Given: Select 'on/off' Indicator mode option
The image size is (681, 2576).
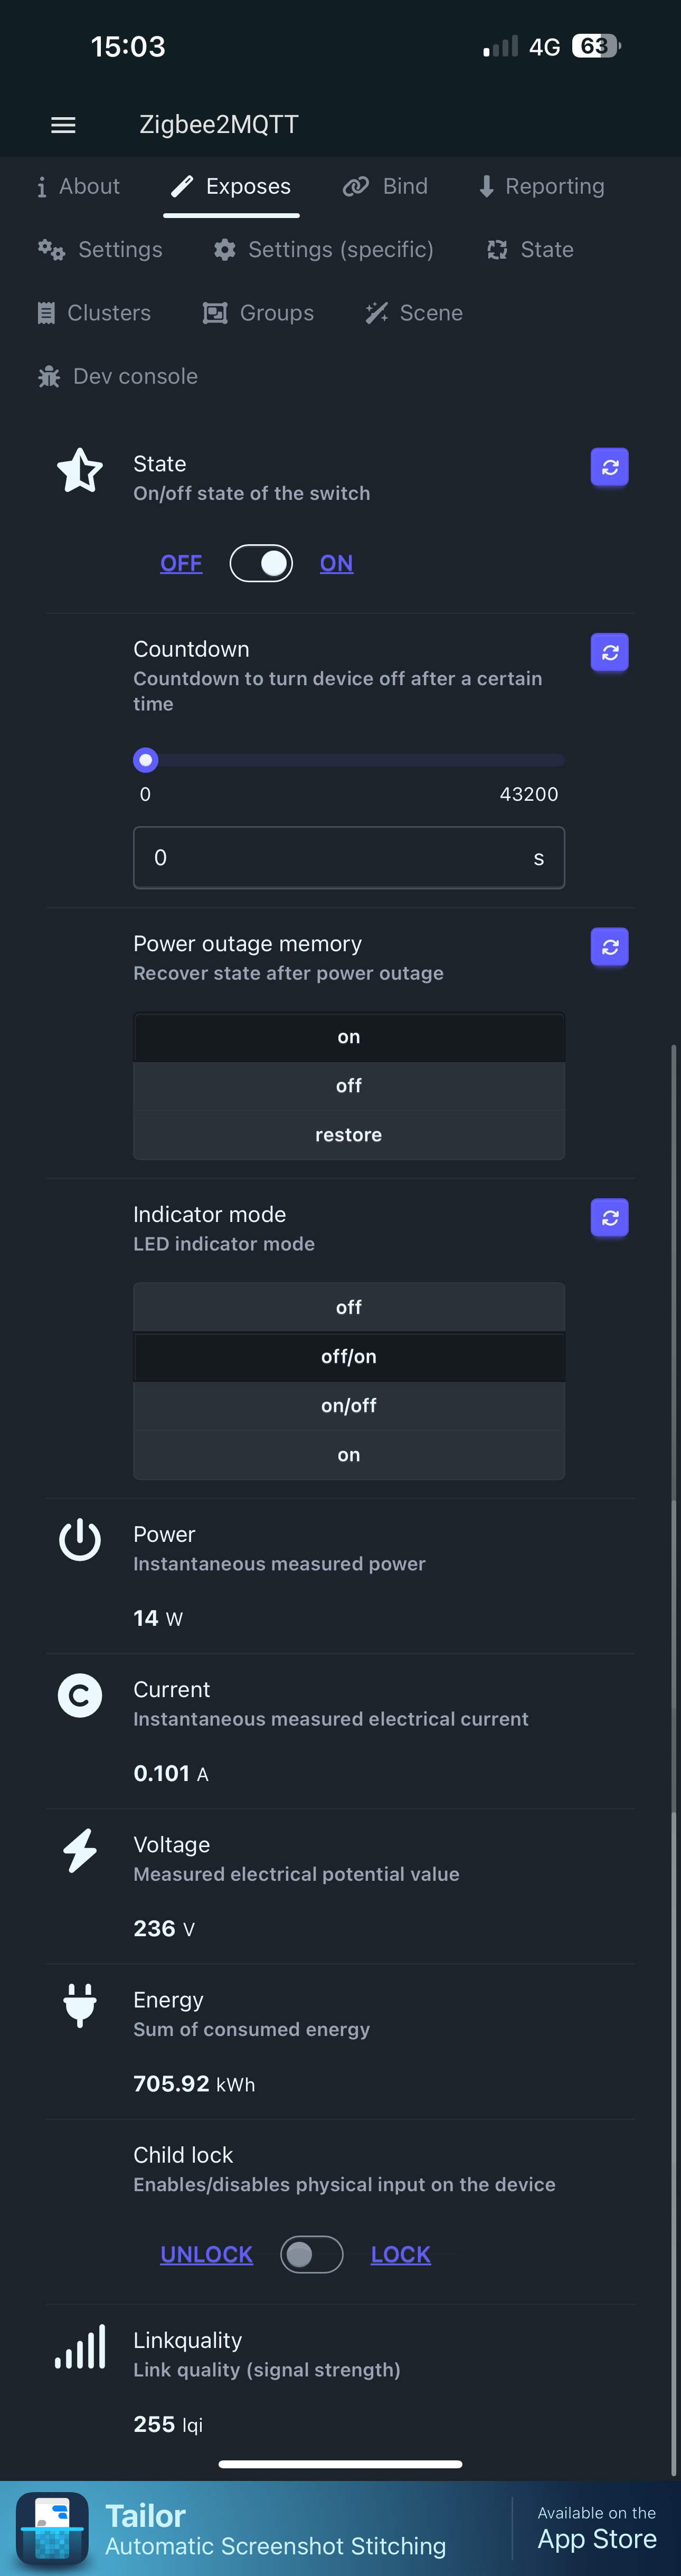Looking at the screenshot, I should click(x=349, y=1405).
